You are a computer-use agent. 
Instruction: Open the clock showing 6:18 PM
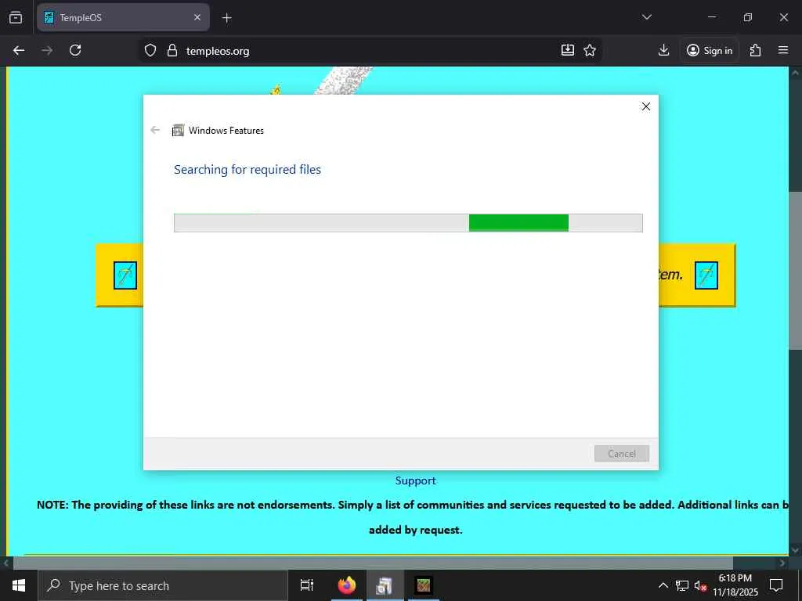(x=735, y=585)
